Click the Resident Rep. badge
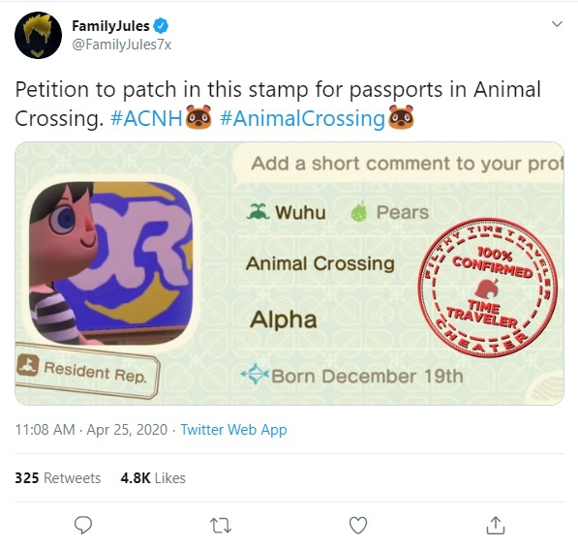 (85, 371)
